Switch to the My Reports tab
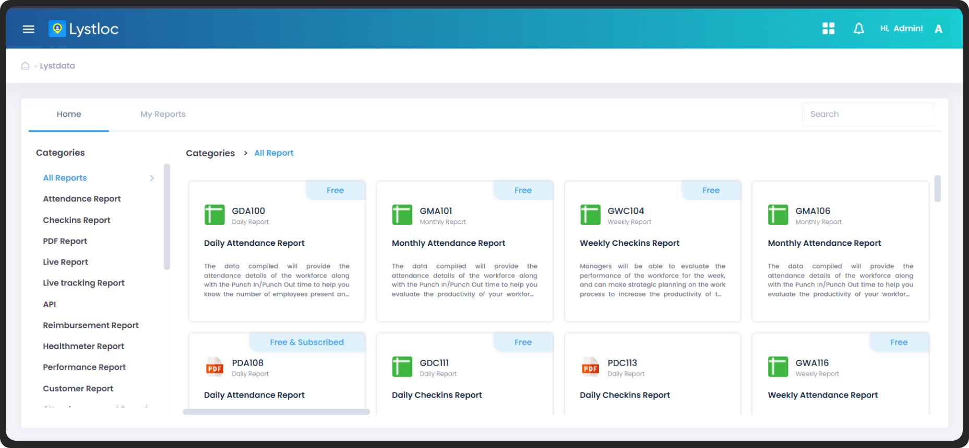Viewport: 969px width, 448px height. [163, 114]
